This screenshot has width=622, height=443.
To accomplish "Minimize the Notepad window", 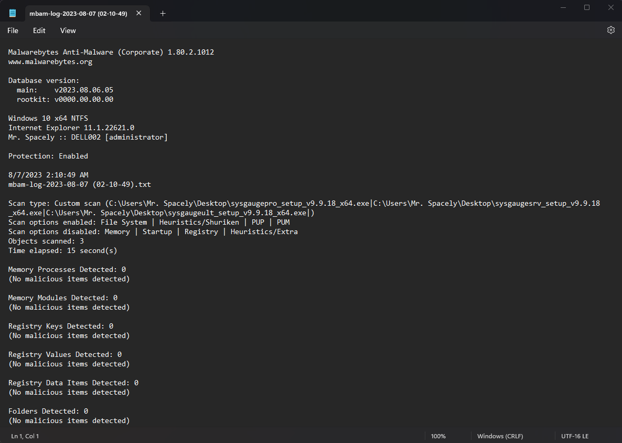I will pyautogui.click(x=563, y=7).
